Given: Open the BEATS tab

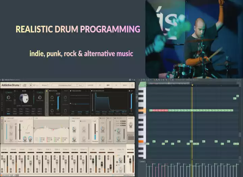Looking at the screenshot, I should point(125,85).
